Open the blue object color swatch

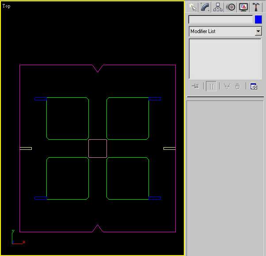coord(258,20)
